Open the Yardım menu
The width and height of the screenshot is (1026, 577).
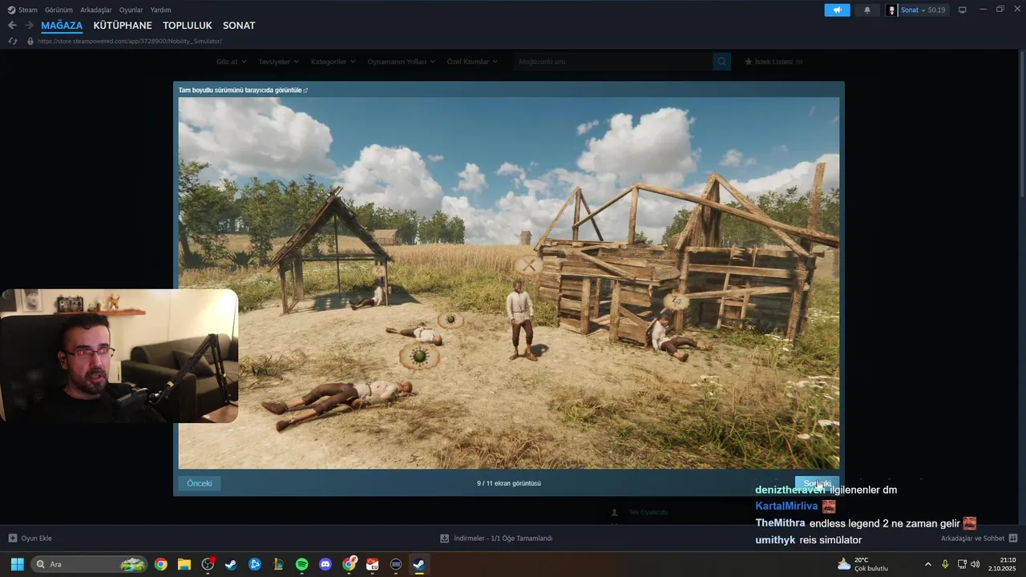tap(160, 10)
